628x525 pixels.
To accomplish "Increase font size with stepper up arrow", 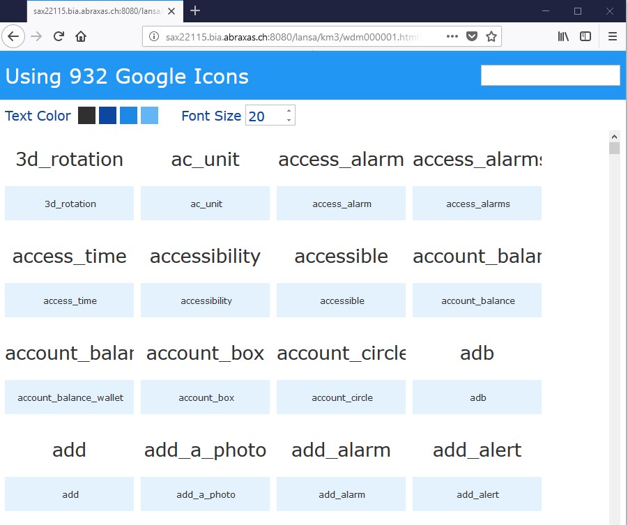I will coord(289,111).
